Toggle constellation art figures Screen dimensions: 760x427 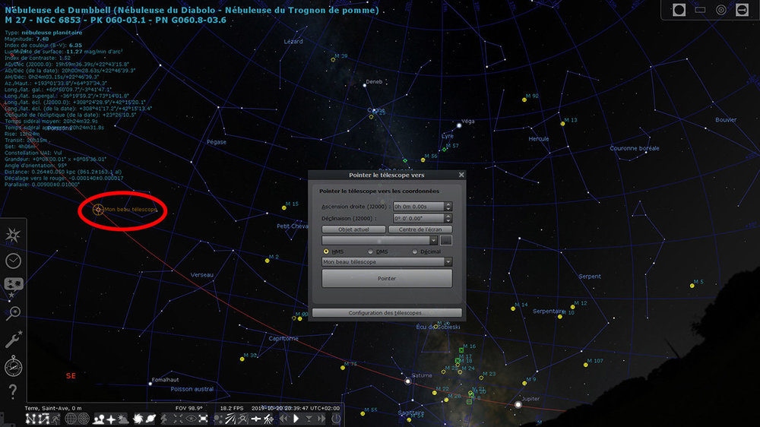click(55, 419)
